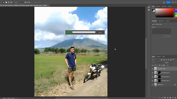Image resolution: width=177 pixels, height=99 pixels.
Task: Open the workspace switcher icon at top right
Action: [176, 2]
